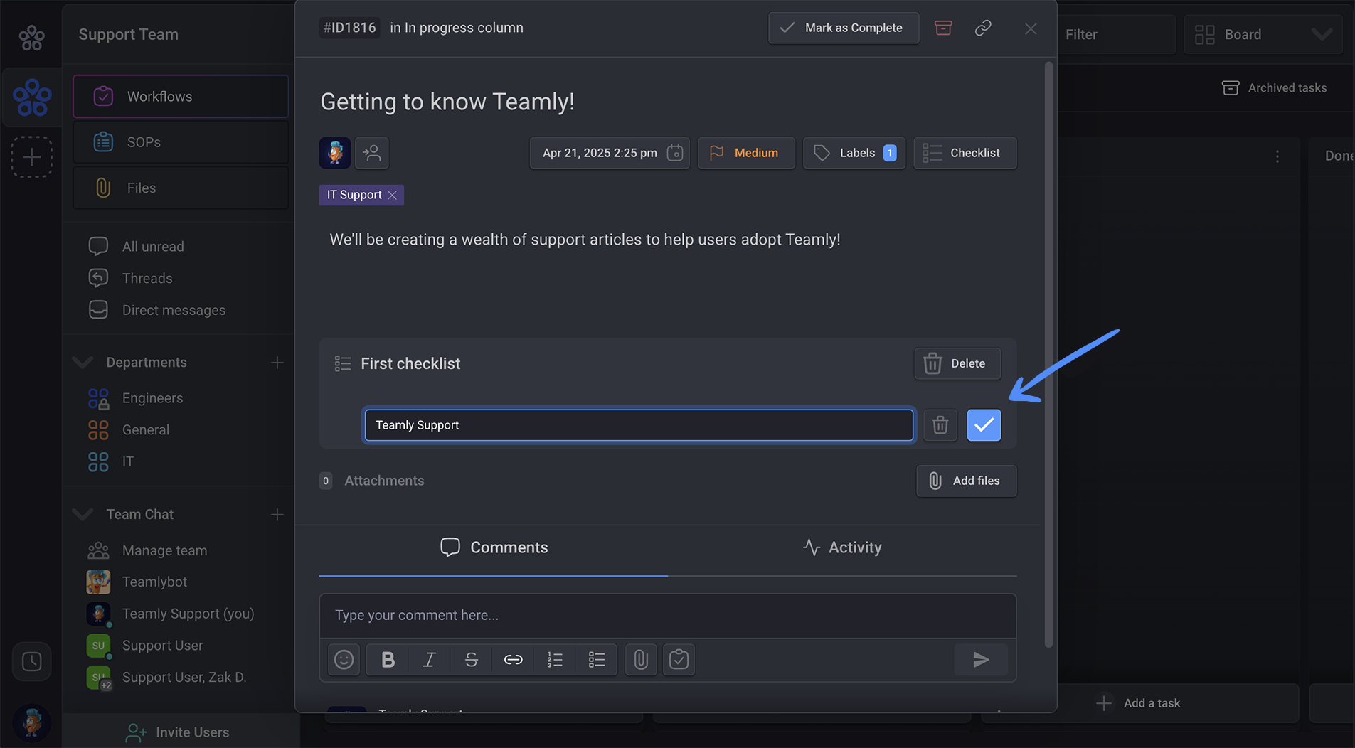The height and width of the screenshot is (748, 1355).
Task: Insert link in comment
Action: coord(513,660)
